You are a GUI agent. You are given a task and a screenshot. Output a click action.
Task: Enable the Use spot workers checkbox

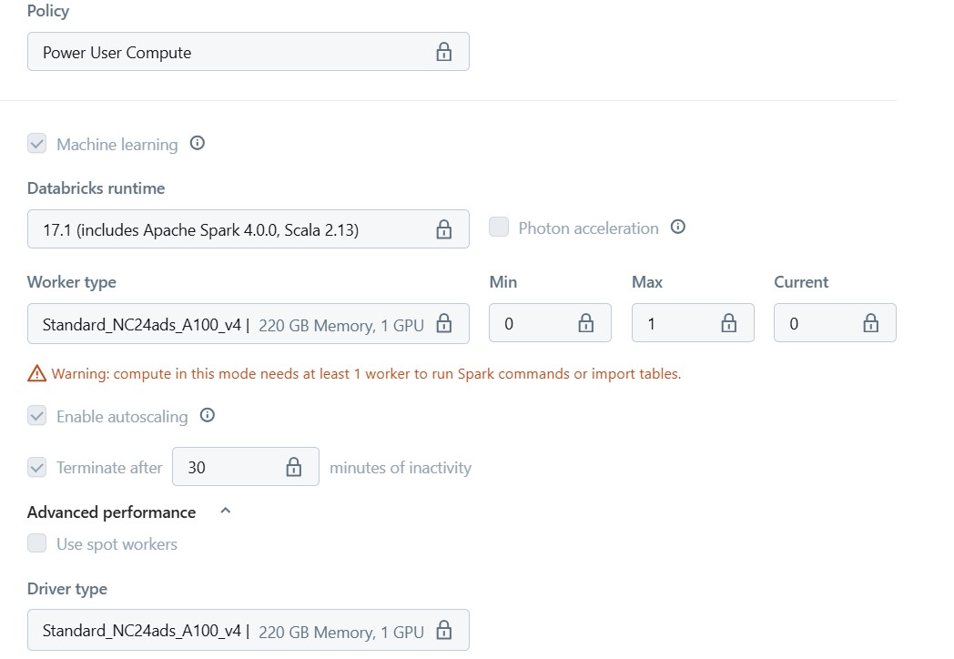coord(37,543)
